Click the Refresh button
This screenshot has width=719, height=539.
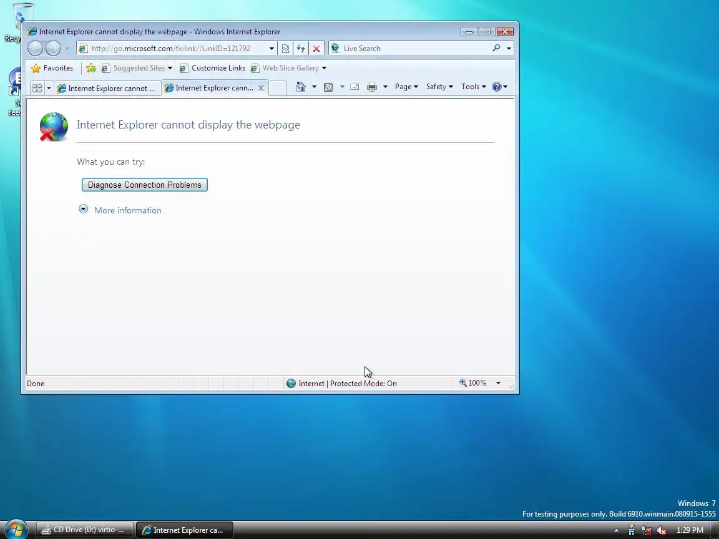pyautogui.click(x=301, y=48)
